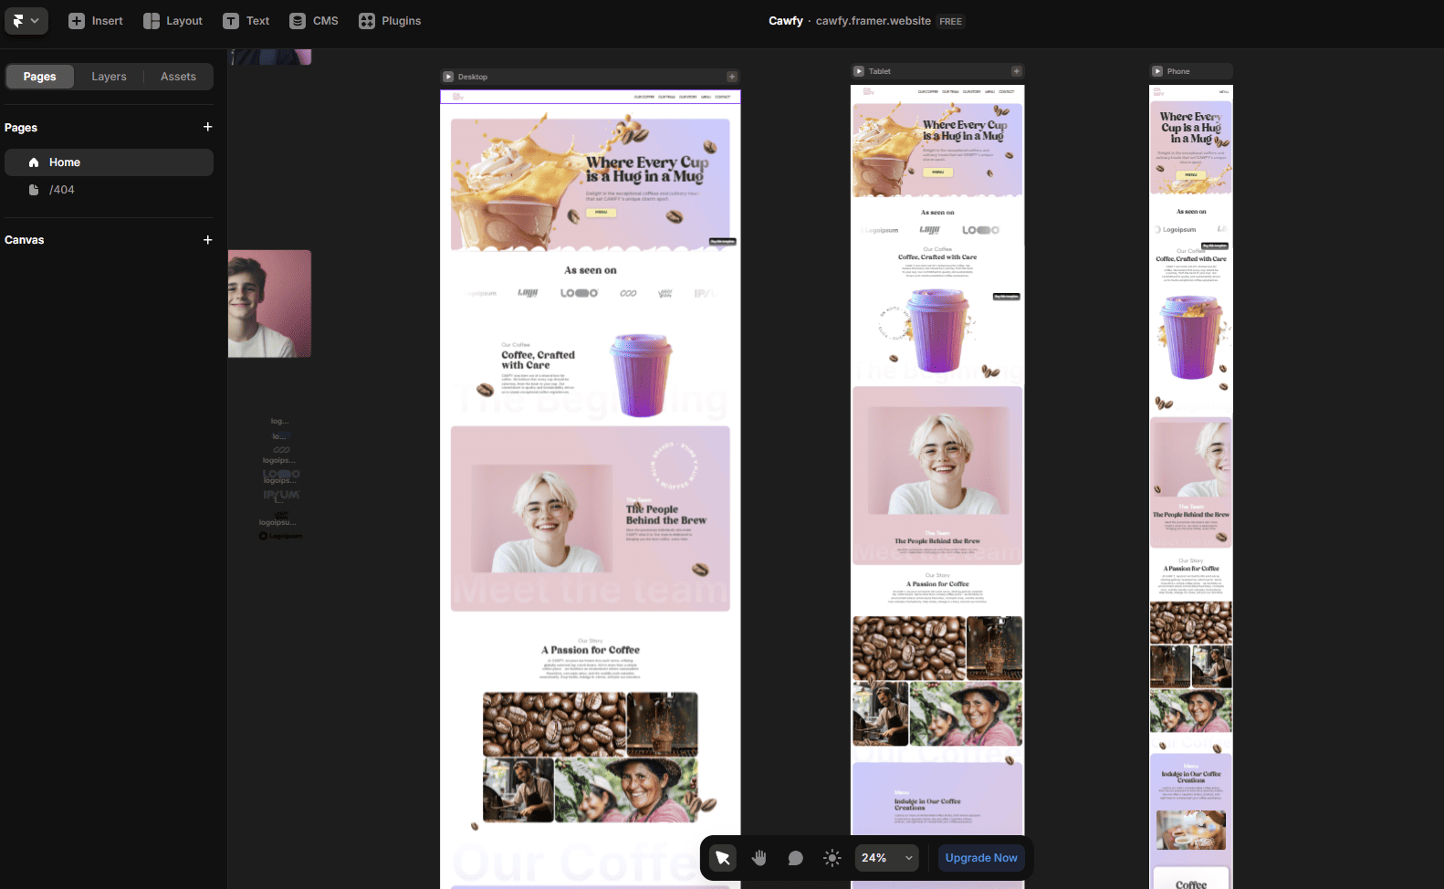
Task: Switch to the Assets tab
Action: [178, 77]
